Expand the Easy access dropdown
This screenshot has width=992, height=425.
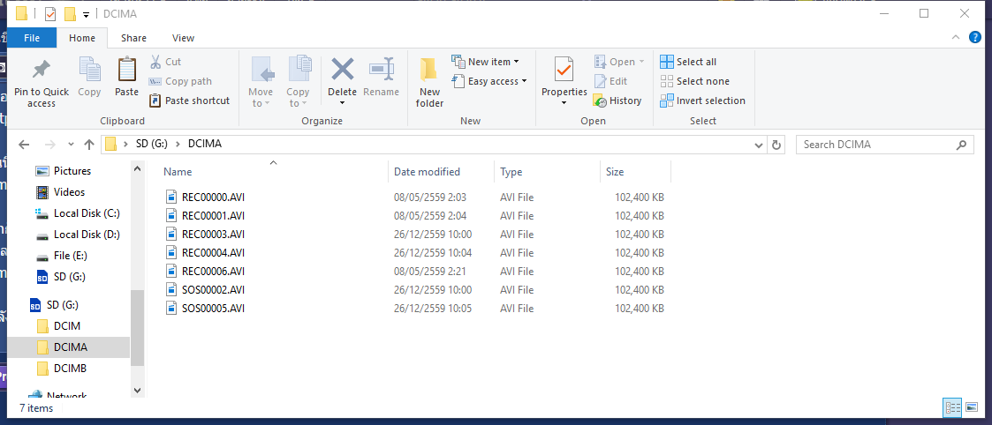tap(489, 81)
